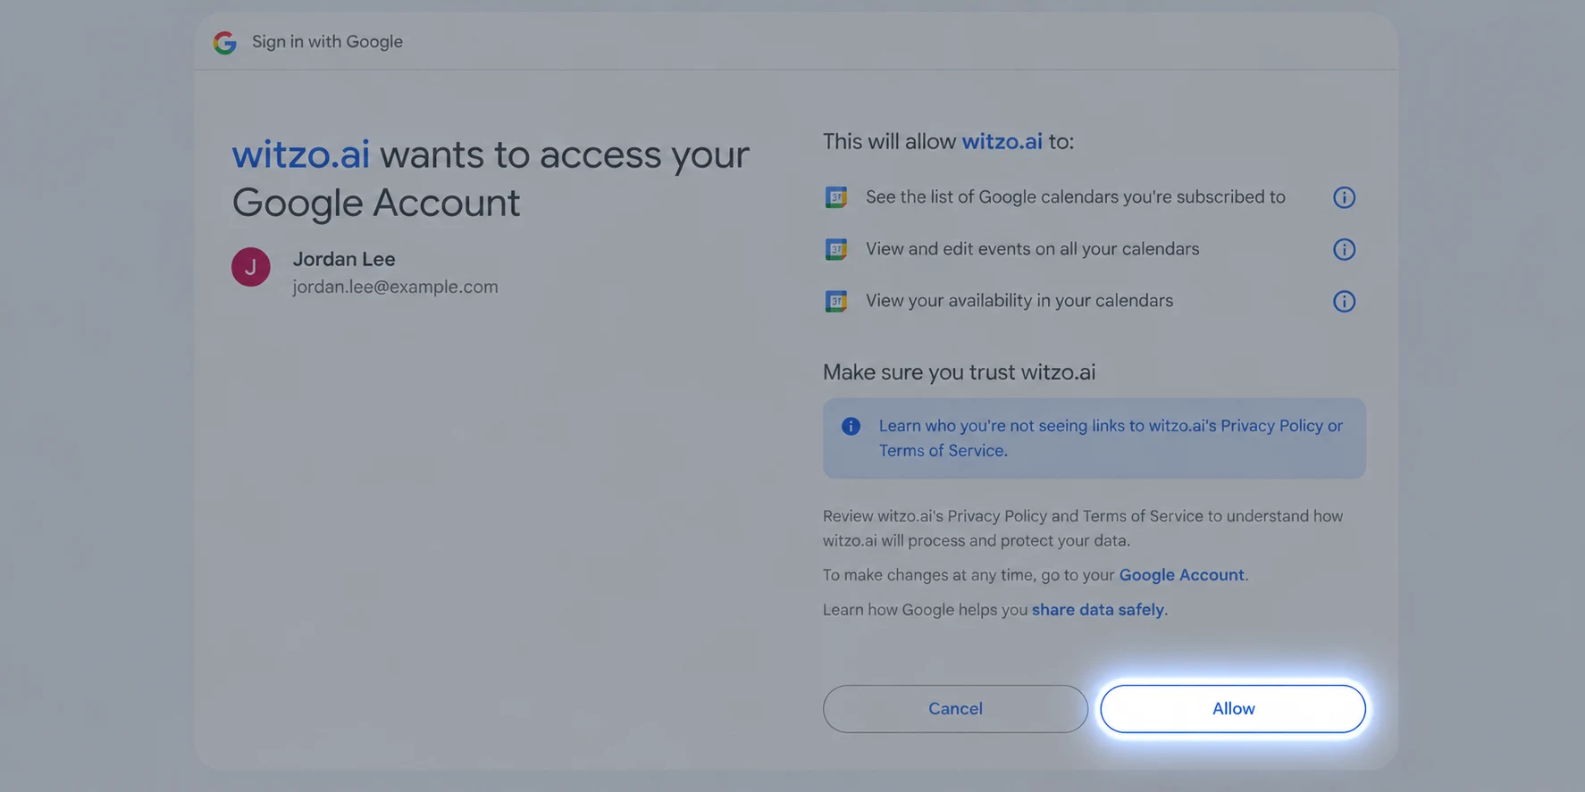Open info for availability permission
1585x792 pixels.
(1344, 301)
